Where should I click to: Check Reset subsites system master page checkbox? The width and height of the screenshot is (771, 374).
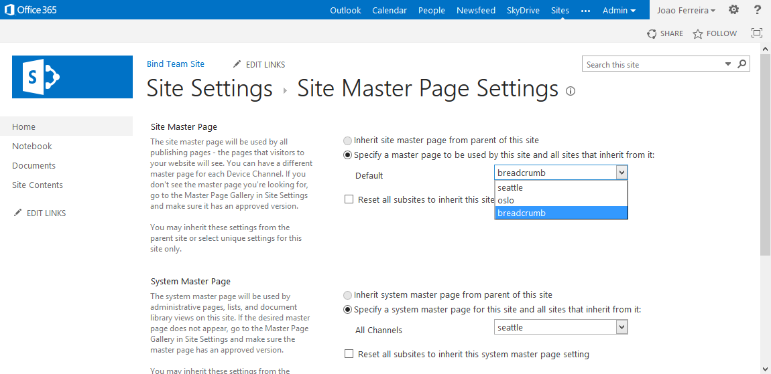pyautogui.click(x=349, y=354)
